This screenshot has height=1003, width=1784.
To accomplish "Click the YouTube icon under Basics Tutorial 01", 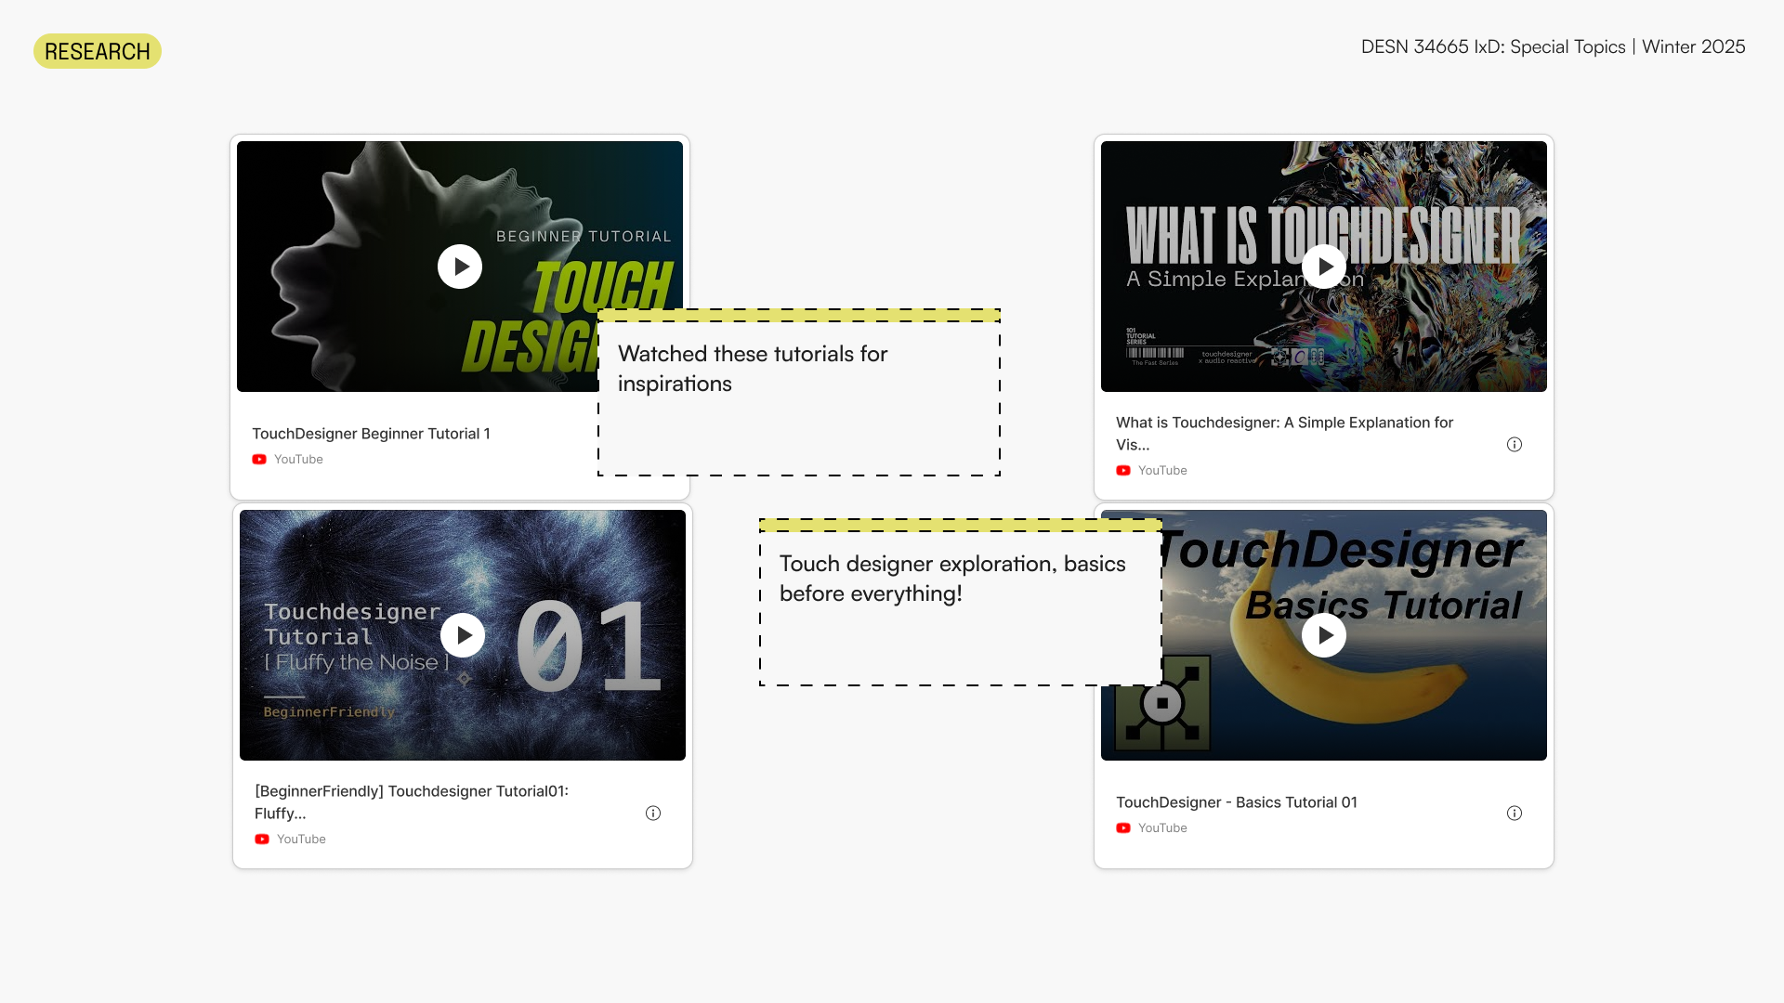I will (1123, 827).
